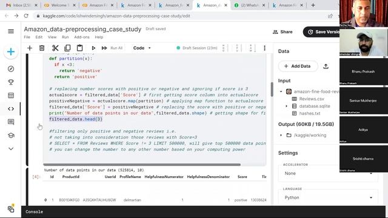Open the compass Home icon in sidebar
388x218 pixels.
coord(11,69)
